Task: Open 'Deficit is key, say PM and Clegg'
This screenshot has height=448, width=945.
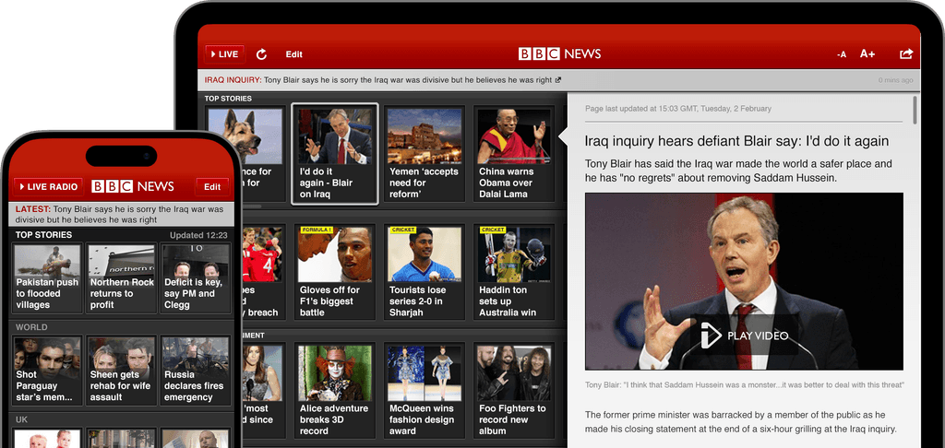Action: [x=196, y=277]
